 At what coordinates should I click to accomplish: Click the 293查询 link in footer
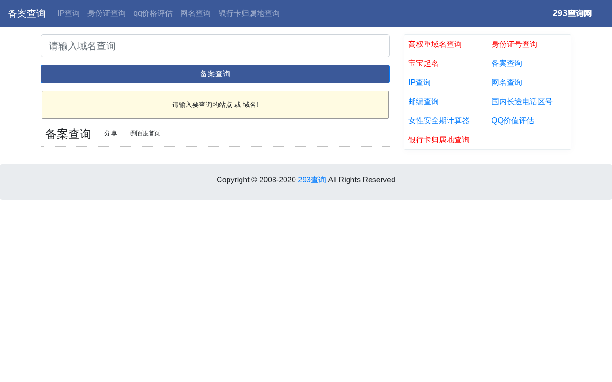click(312, 180)
